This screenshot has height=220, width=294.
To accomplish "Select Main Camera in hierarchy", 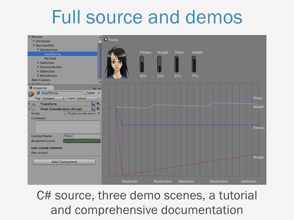I will 41,80.
